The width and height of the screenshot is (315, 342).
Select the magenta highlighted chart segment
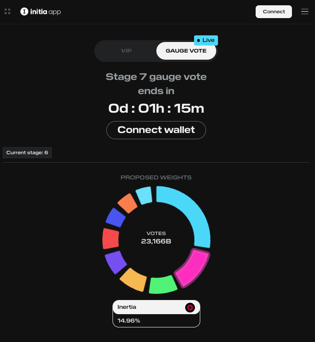point(192,268)
